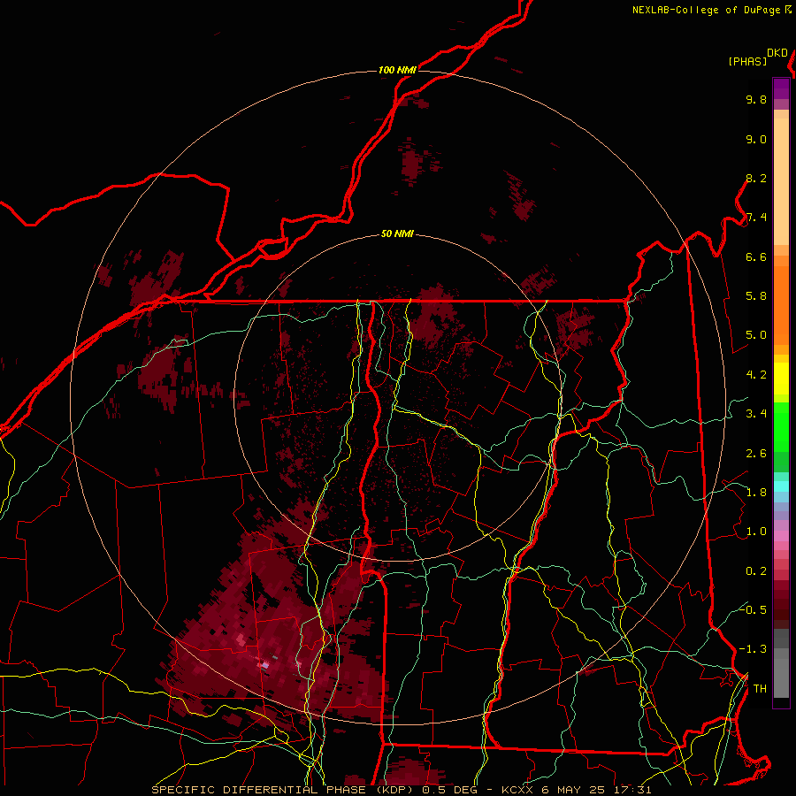This screenshot has width=796, height=796.
Task: Pick the yellow segment of the color bar
Action: [781, 379]
